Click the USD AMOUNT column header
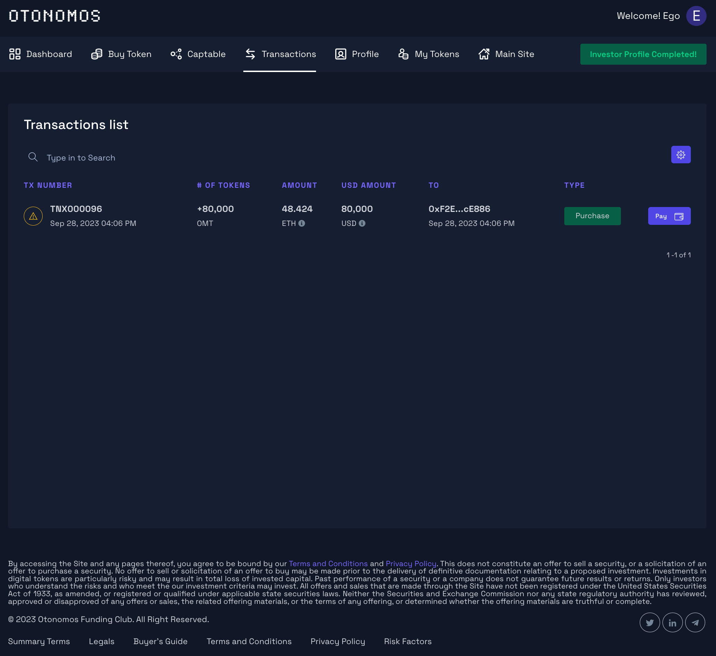This screenshot has width=716, height=656. pyautogui.click(x=368, y=185)
